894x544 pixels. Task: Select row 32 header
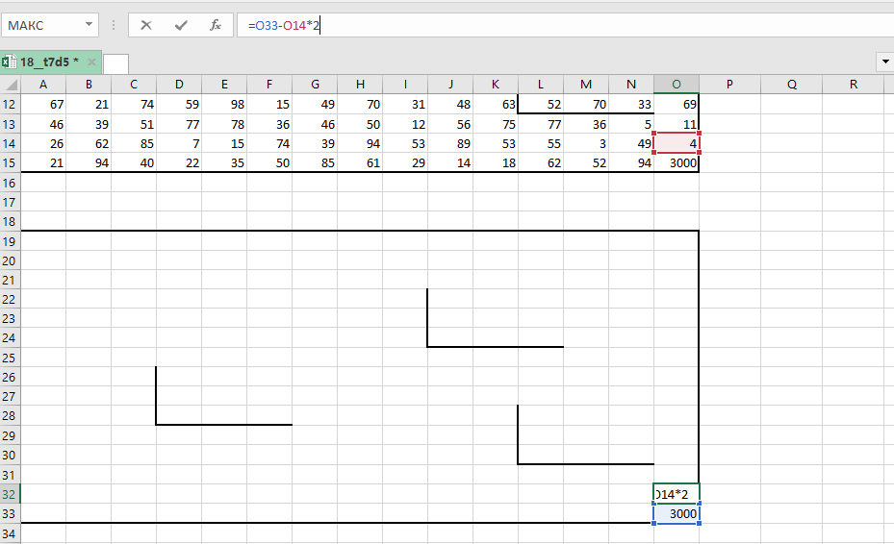point(10,494)
